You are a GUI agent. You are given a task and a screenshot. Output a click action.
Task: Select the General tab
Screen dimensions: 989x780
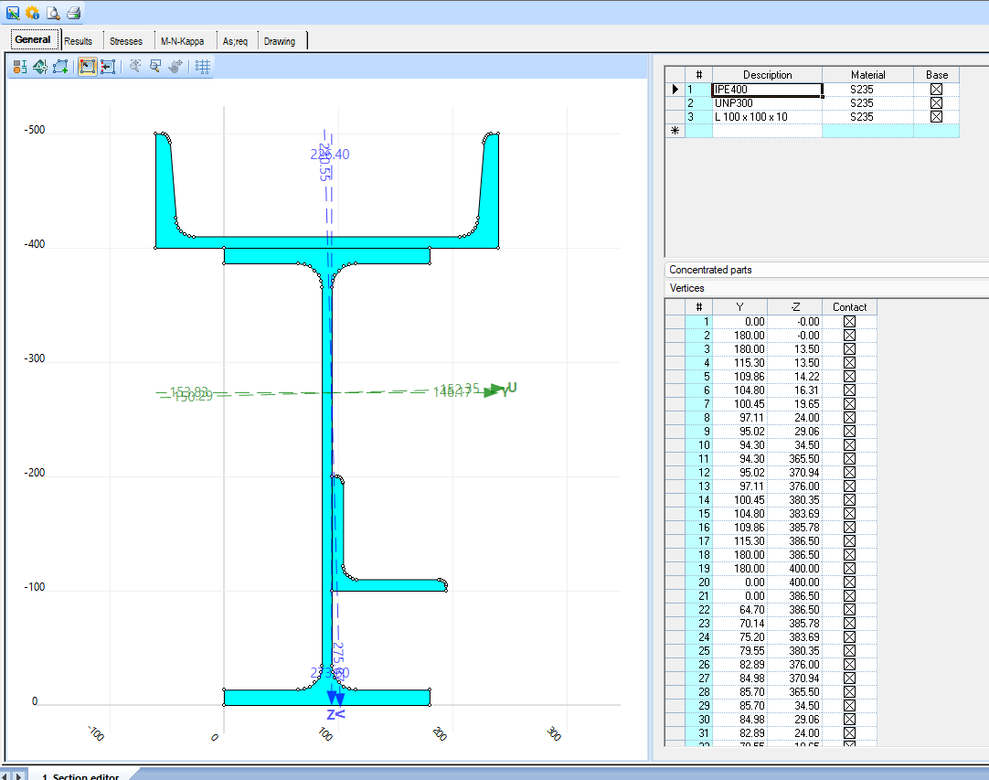pos(33,39)
